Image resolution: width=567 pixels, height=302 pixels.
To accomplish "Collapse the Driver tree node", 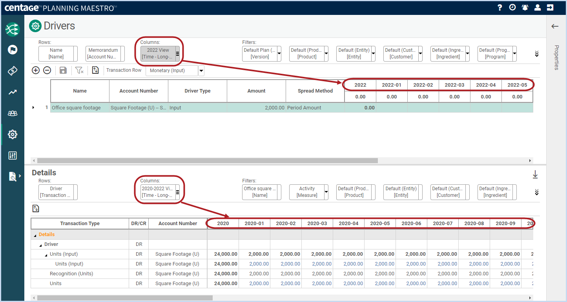I will (x=40, y=245).
